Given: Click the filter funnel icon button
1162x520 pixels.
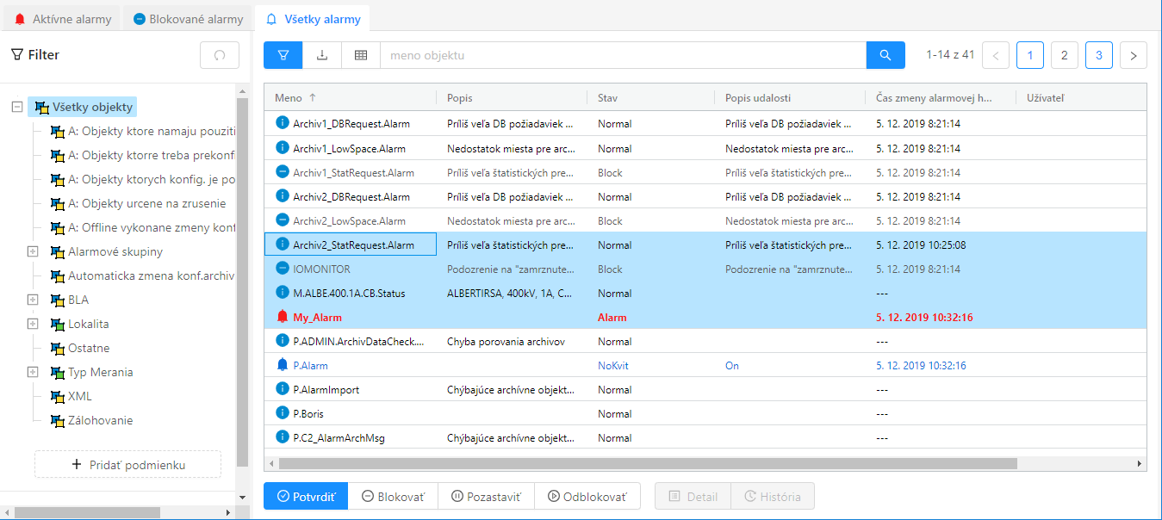Looking at the screenshot, I should point(283,55).
